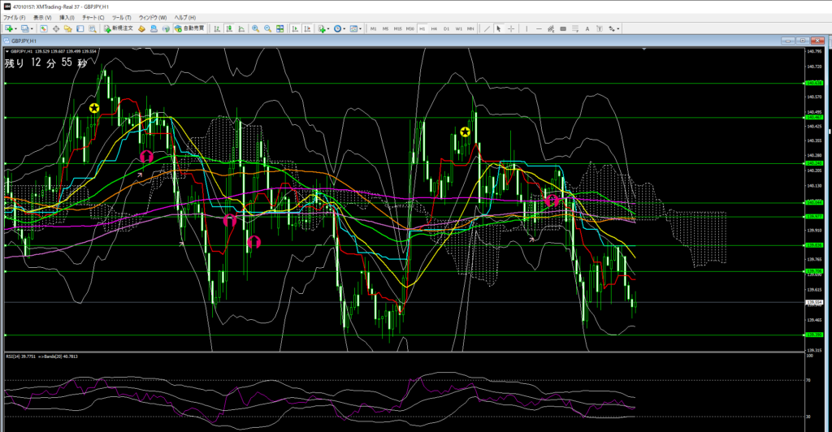832x432 pixels.
Task: Click the chart shift triangle marker on top edge
Action: tap(644, 49)
